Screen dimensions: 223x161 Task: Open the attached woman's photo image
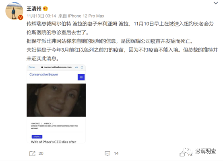(x=56, y=100)
